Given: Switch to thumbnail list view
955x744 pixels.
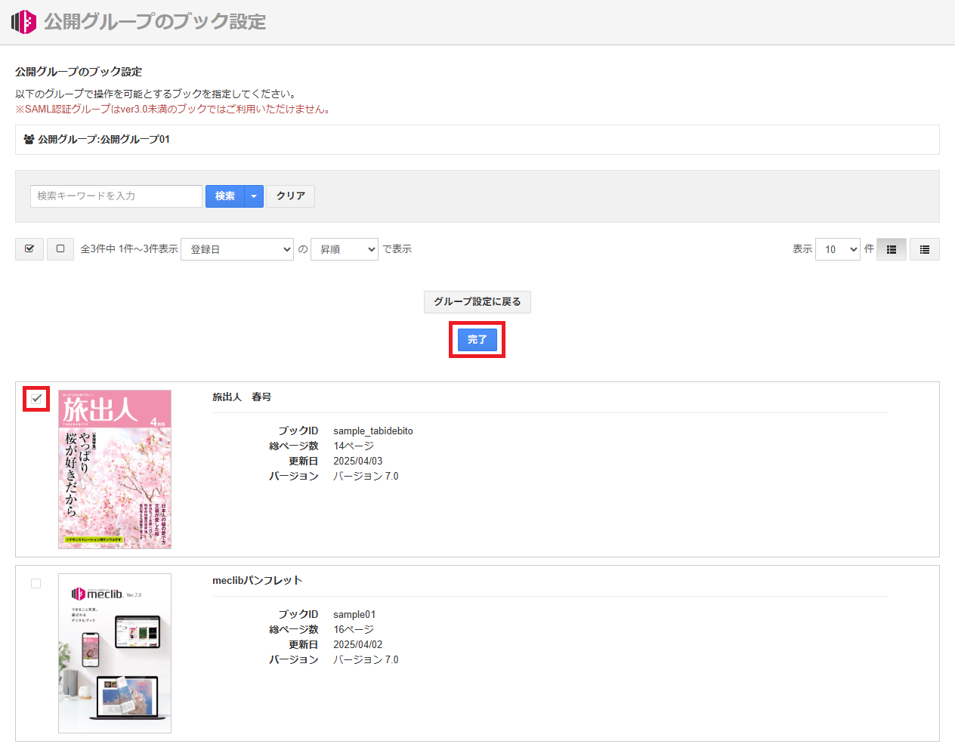Looking at the screenshot, I should [x=892, y=249].
